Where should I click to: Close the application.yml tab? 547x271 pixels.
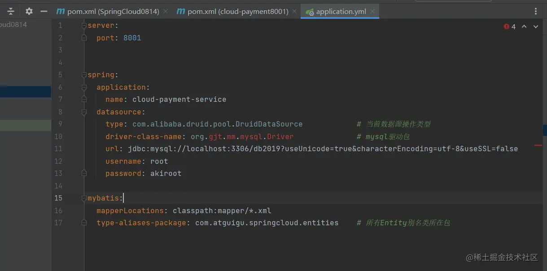tap(372, 12)
